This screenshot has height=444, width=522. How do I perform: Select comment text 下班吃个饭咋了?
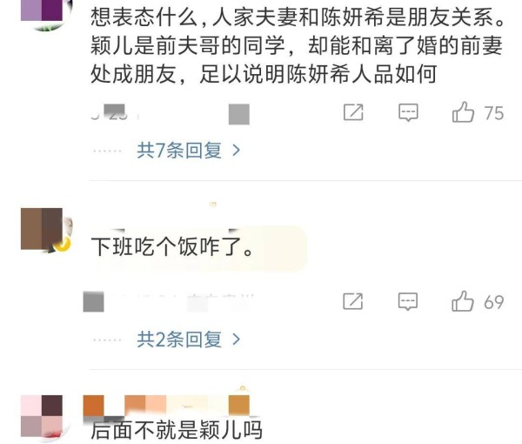(x=172, y=247)
